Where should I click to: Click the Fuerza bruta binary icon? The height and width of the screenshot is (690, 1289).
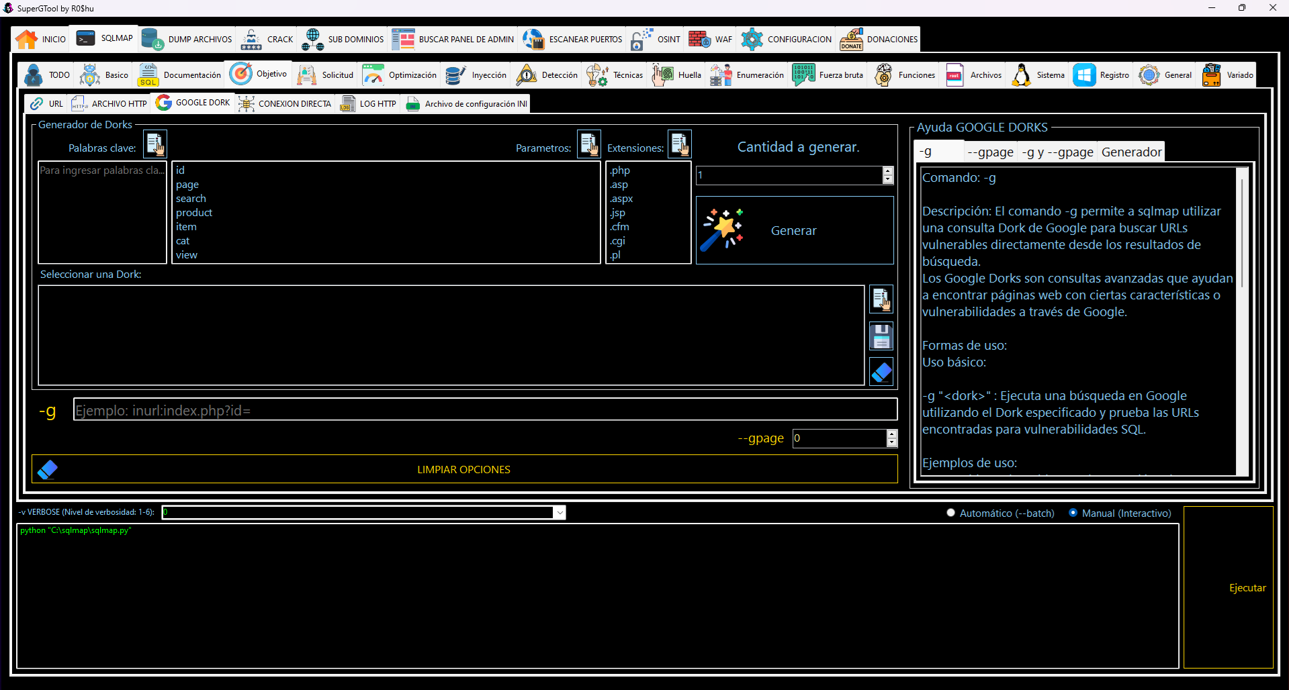[803, 75]
